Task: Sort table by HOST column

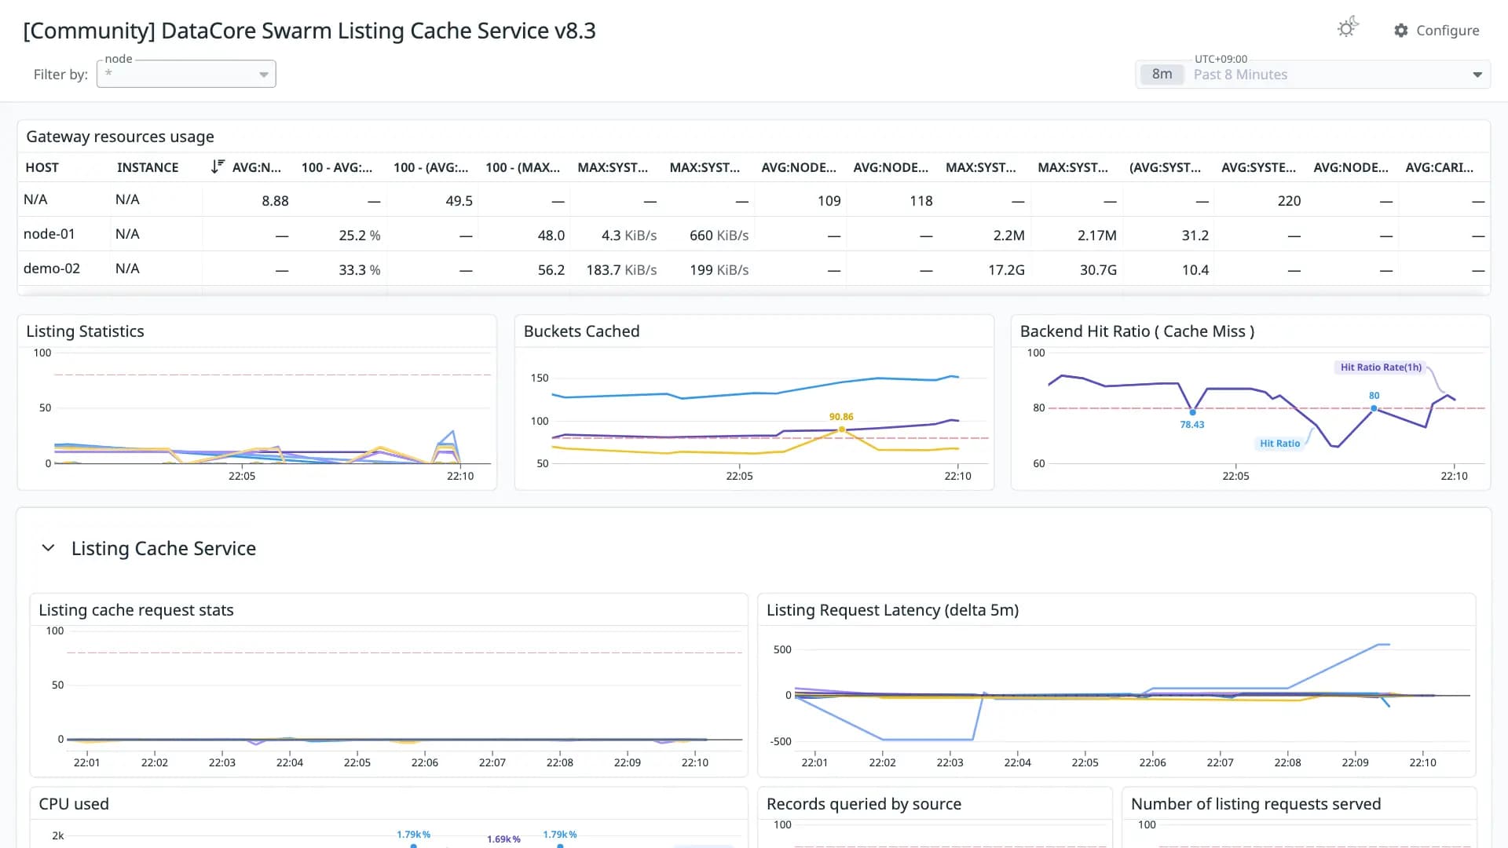Action: (x=42, y=167)
